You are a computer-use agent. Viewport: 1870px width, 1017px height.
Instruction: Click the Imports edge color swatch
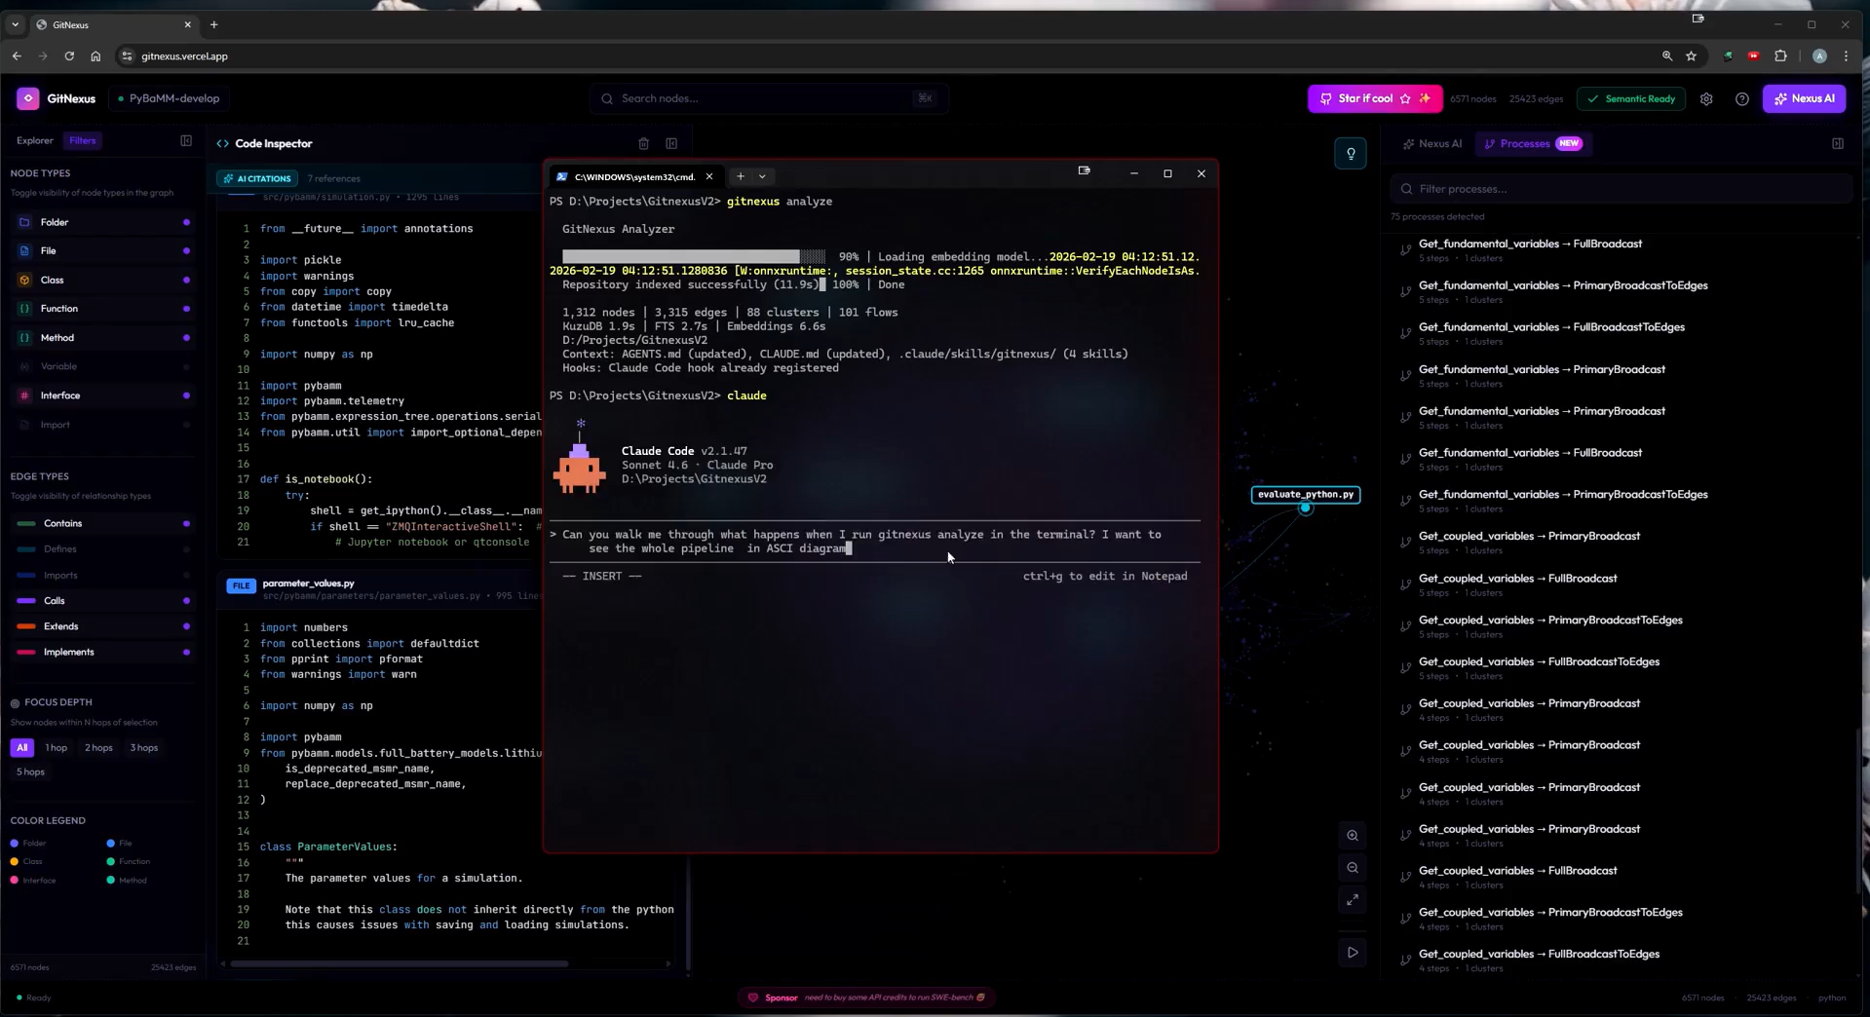pos(26,576)
